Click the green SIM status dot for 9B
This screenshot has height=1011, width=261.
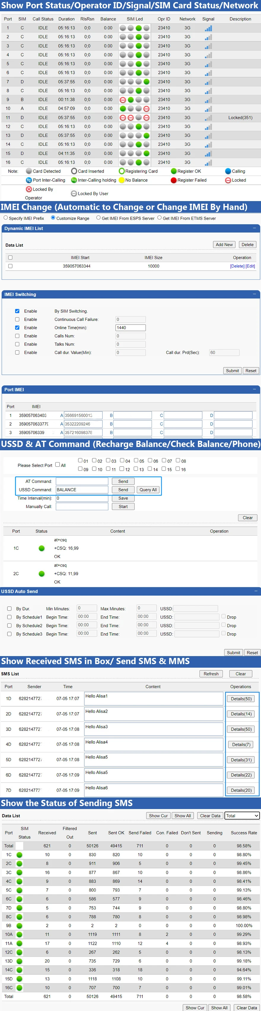click(x=19, y=925)
